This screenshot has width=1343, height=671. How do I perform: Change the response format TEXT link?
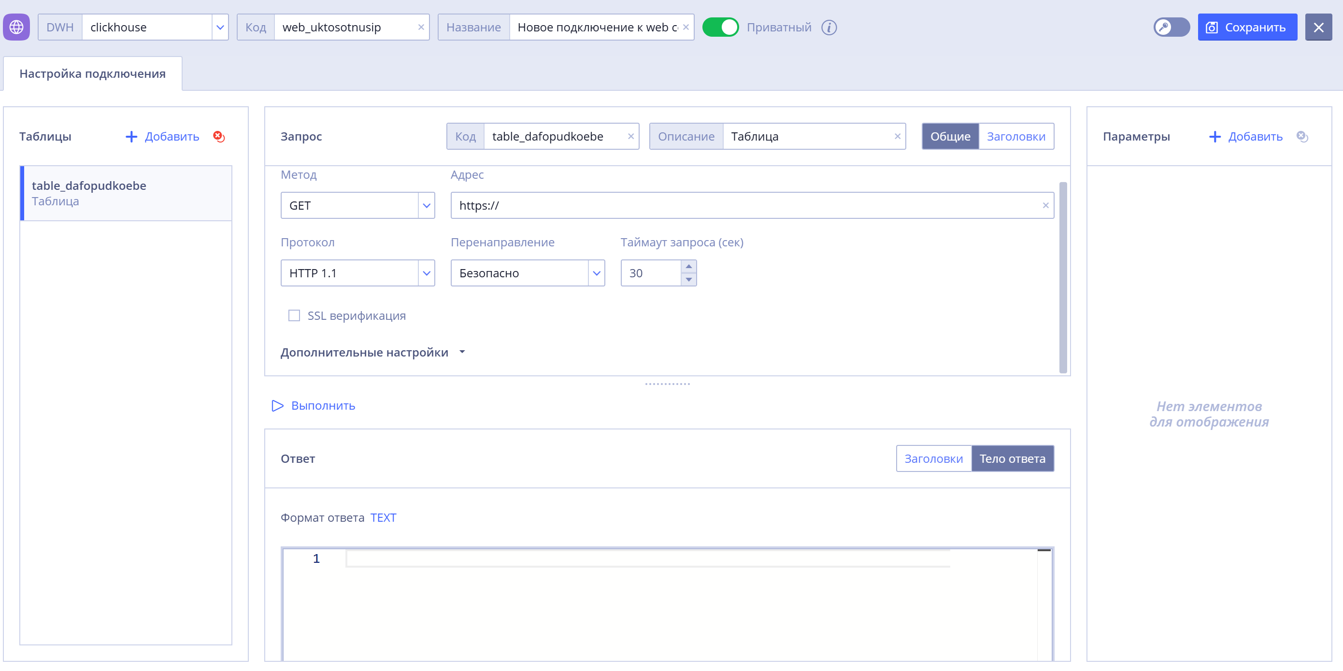point(383,518)
